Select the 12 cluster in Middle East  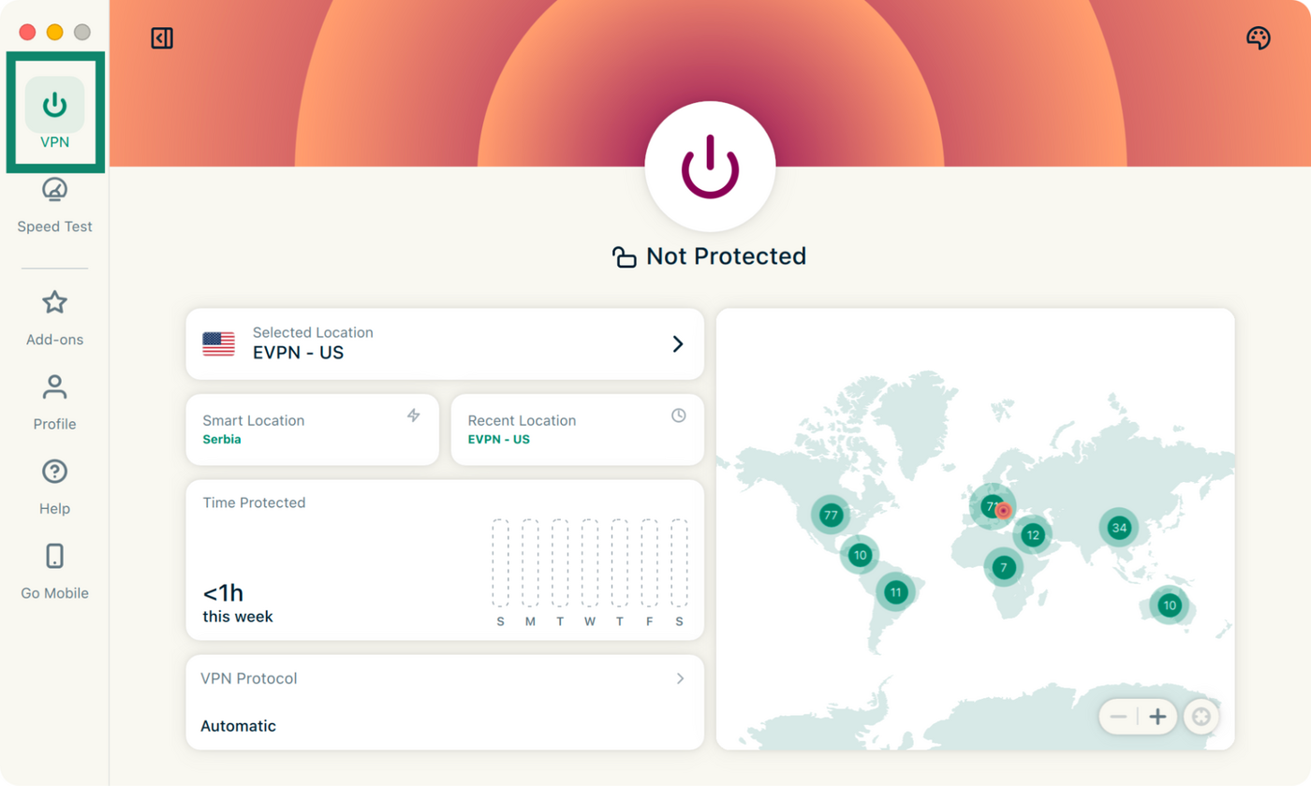1032,535
